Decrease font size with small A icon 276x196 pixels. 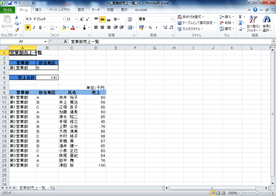click(x=87, y=19)
